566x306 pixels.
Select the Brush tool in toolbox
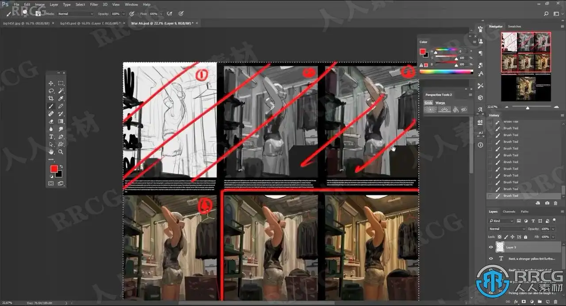click(x=51, y=106)
